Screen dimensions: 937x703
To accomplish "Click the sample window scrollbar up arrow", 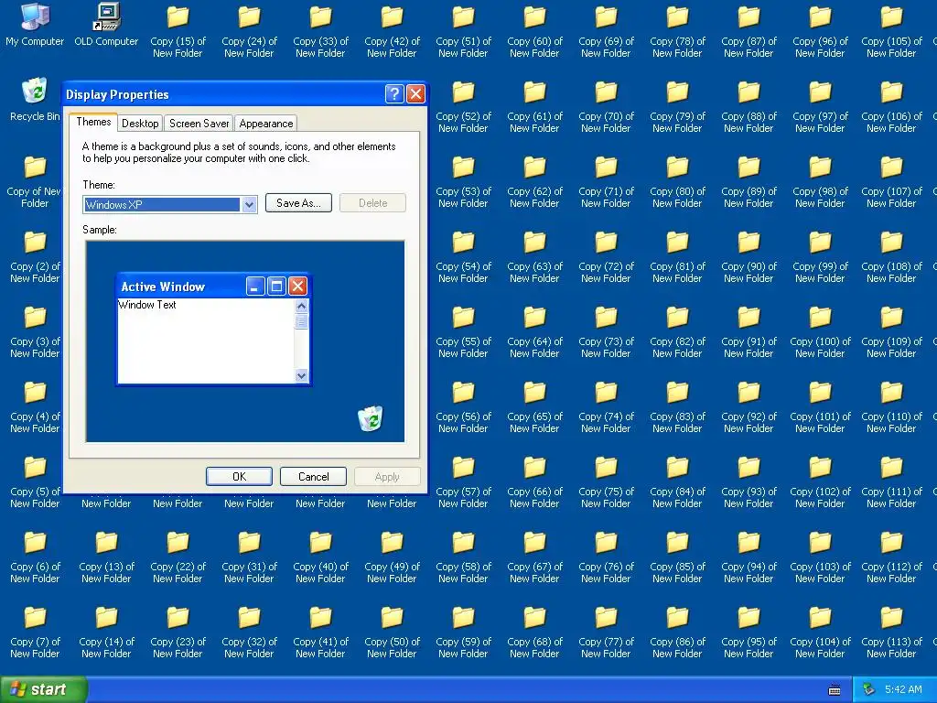I will [x=301, y=306].
